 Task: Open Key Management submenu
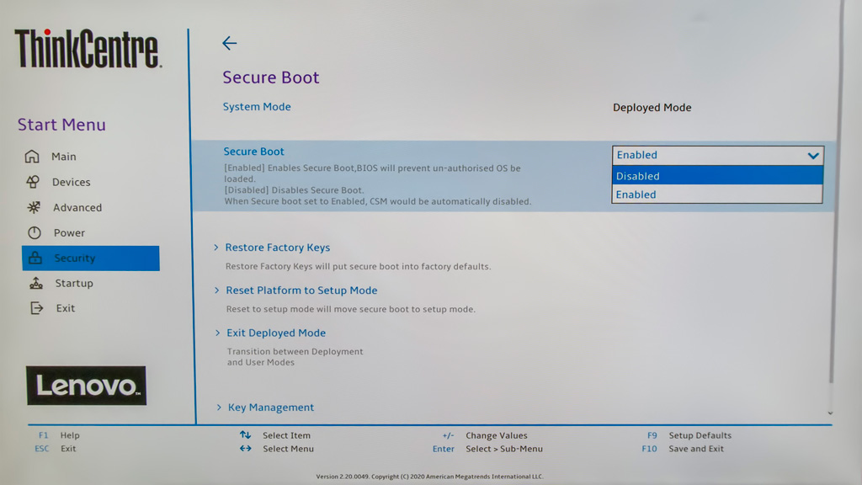271,408
